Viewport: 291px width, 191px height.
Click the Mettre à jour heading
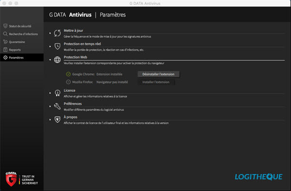(x=73, y=31)
